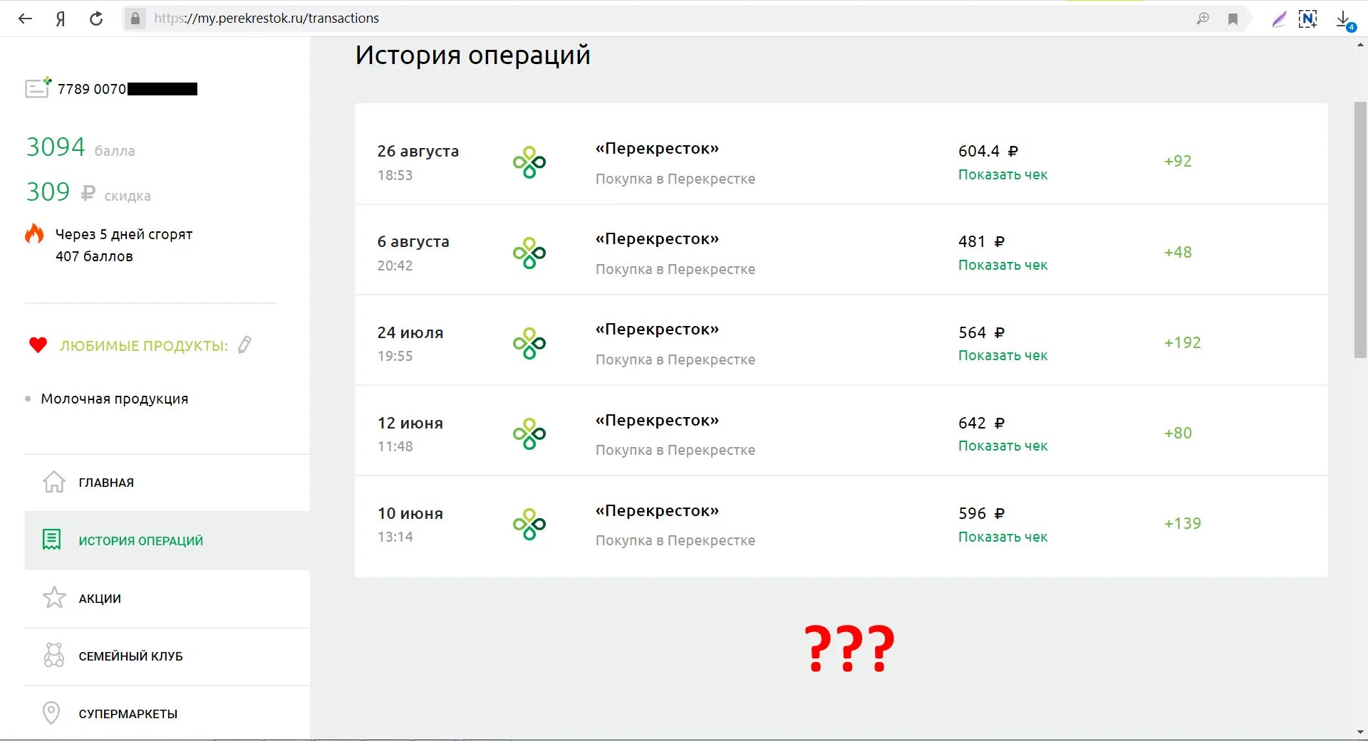
Task: Open the СЕМЕЙНЫЙ КЛУБ section
Action: (x=167, y=656)
